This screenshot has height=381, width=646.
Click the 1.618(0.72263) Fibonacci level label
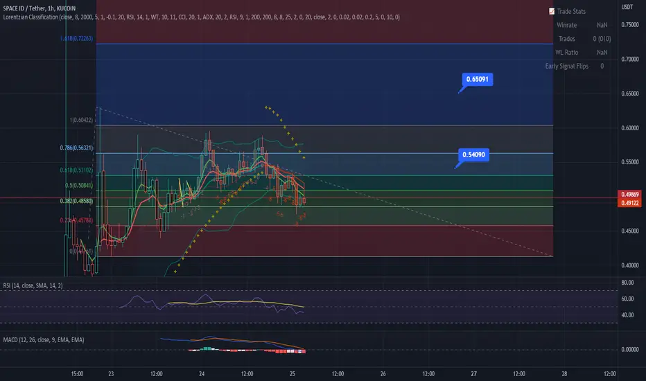(77, 39)
